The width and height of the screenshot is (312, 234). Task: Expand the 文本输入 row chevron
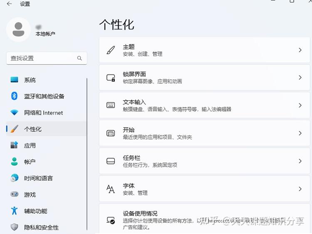[x=300, y=106]
